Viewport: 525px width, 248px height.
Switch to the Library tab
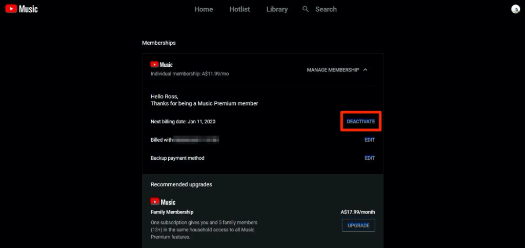(x=277, y=9)
